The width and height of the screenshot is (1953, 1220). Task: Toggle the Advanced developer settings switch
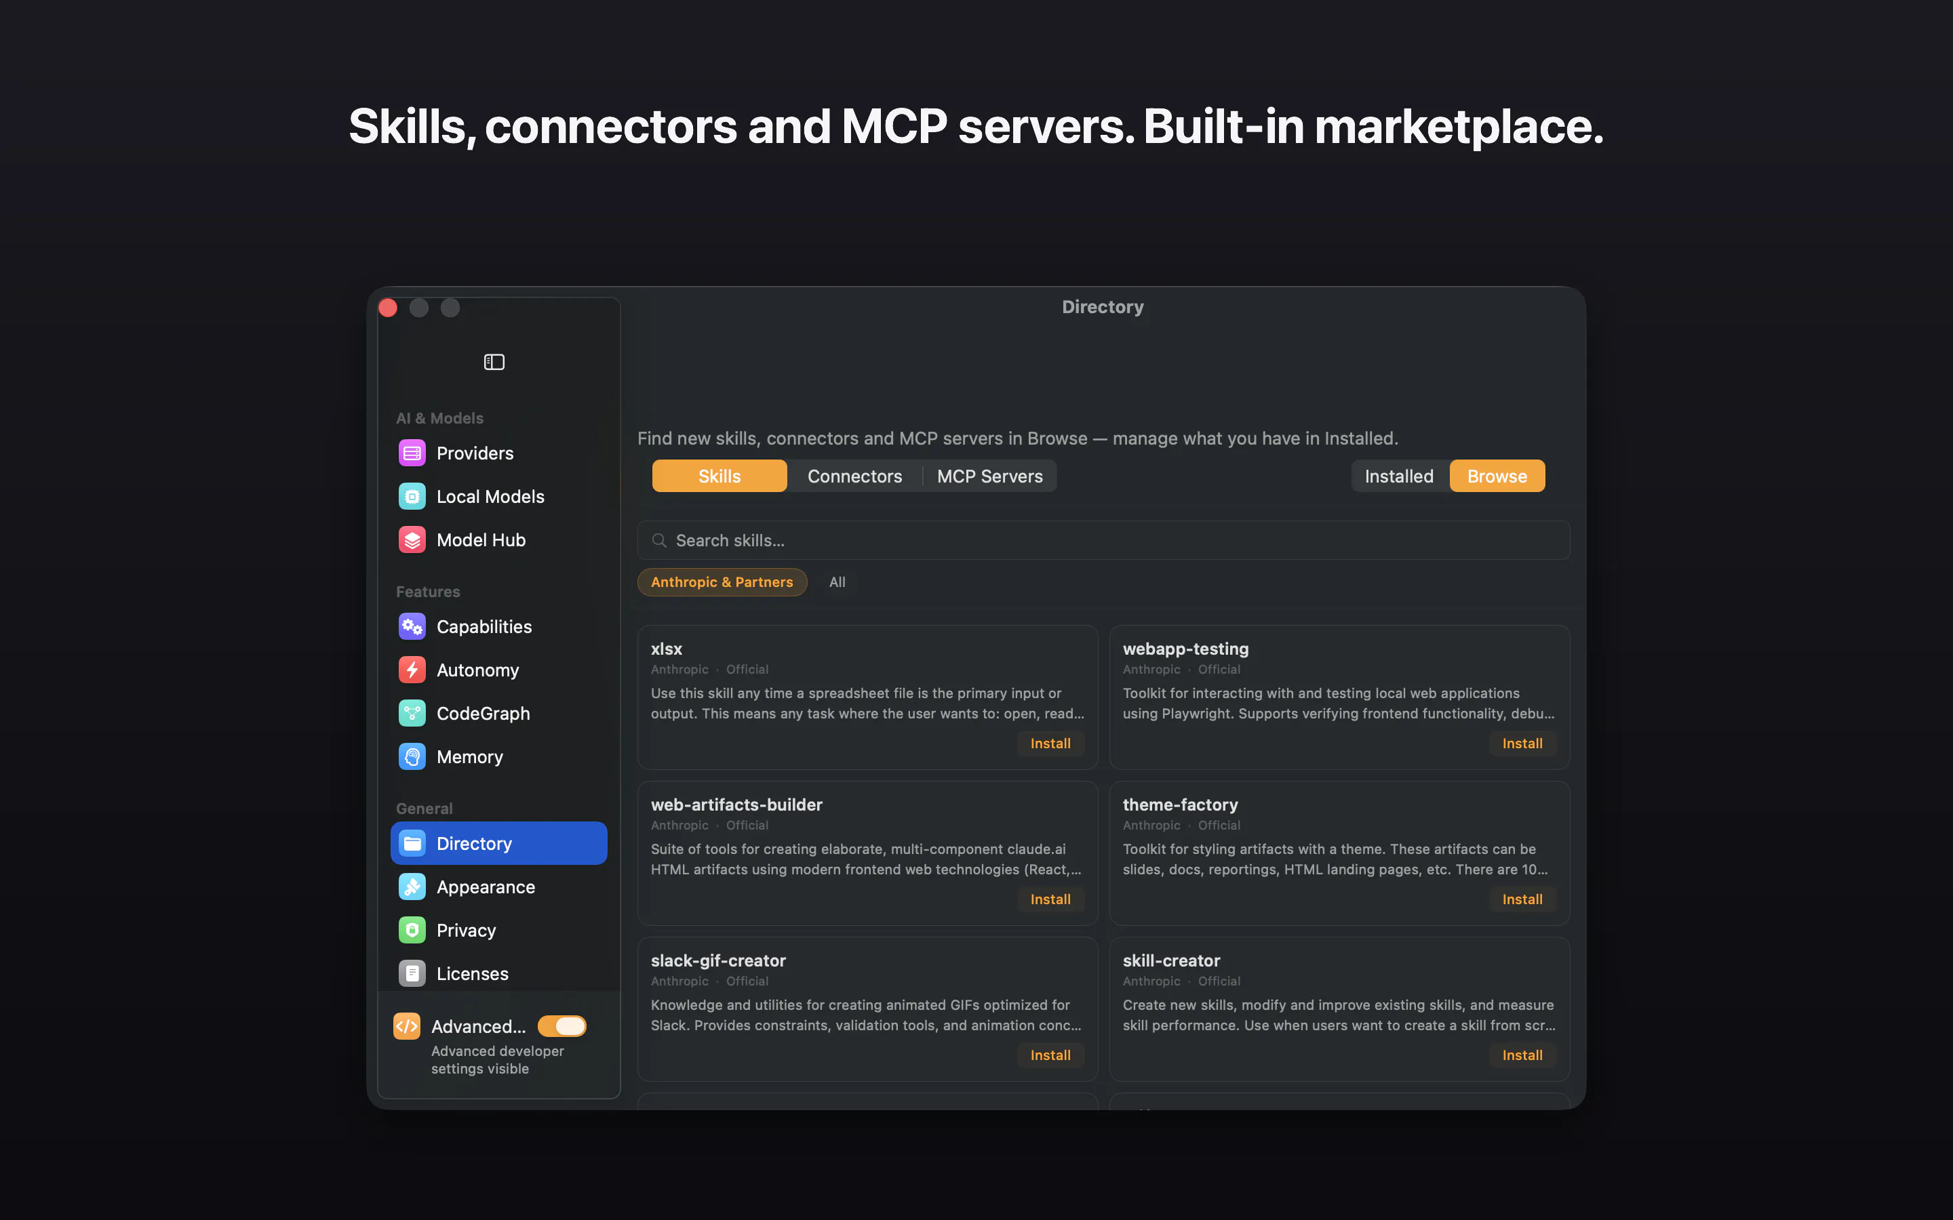click(x=561, y=1026)
